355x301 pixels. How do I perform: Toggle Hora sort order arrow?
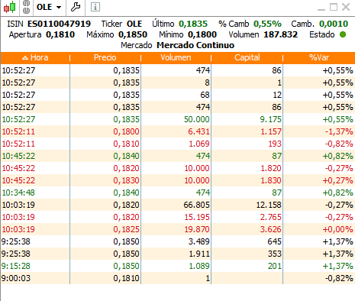(25, 58)
